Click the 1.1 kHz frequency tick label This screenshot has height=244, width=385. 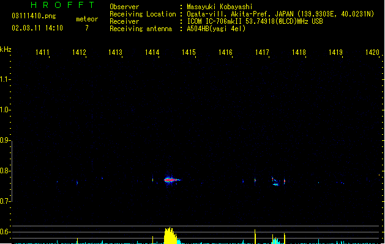click(5, 79)
